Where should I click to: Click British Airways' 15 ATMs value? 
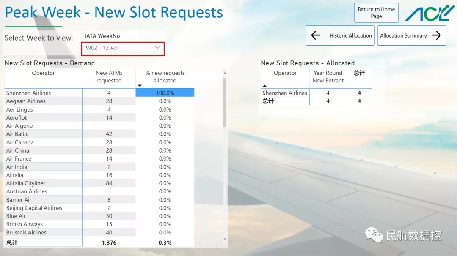click(x=109, y=224)
